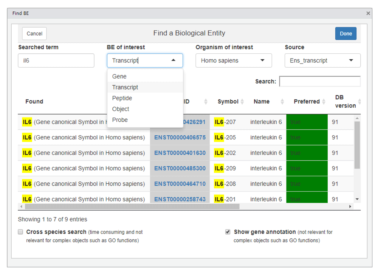Choose Peptide option in list
The width and height of the screenshot is (378, 274).
point(122,98)
